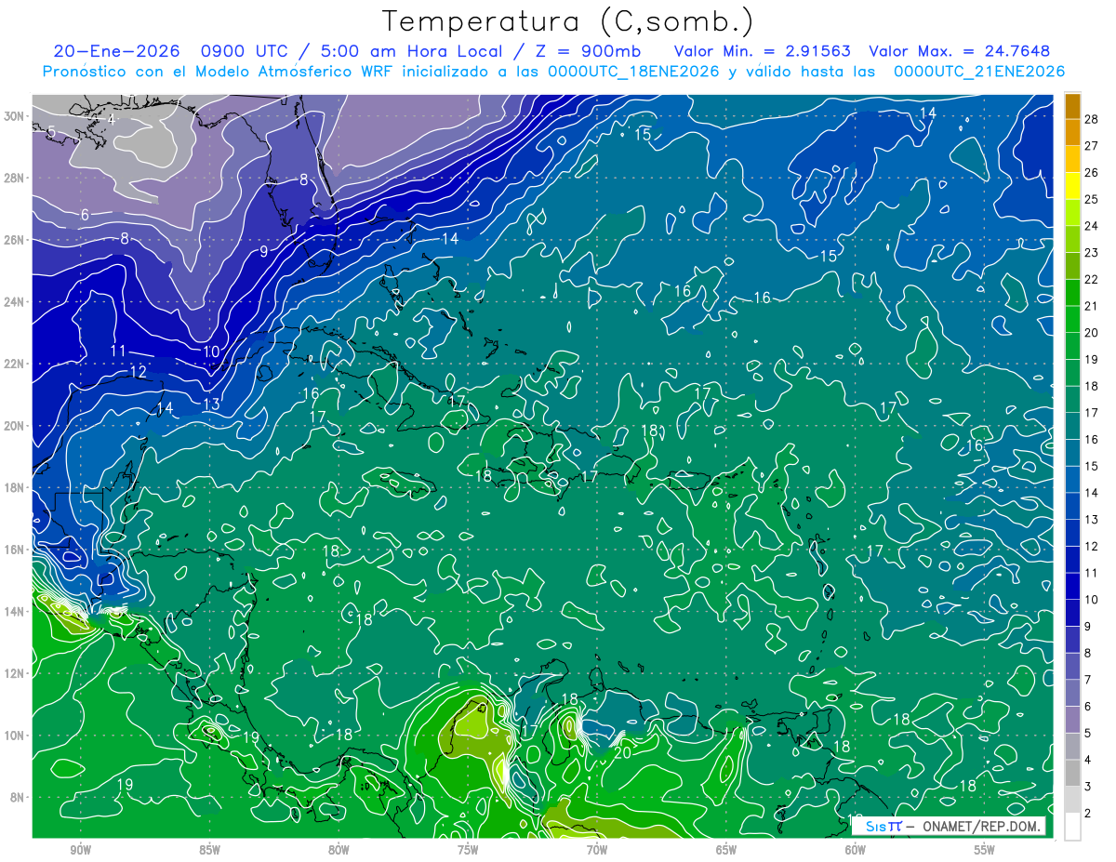Screen dimensions: 1116x862
Task: Click the '14N' latitude axis label
Action: click(x=14, y=612)
